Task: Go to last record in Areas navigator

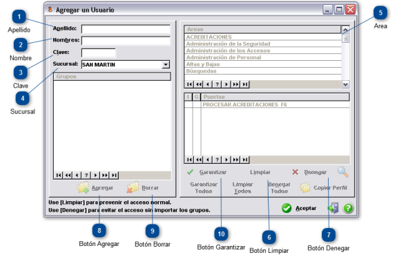Action: (x=245, y=84)
